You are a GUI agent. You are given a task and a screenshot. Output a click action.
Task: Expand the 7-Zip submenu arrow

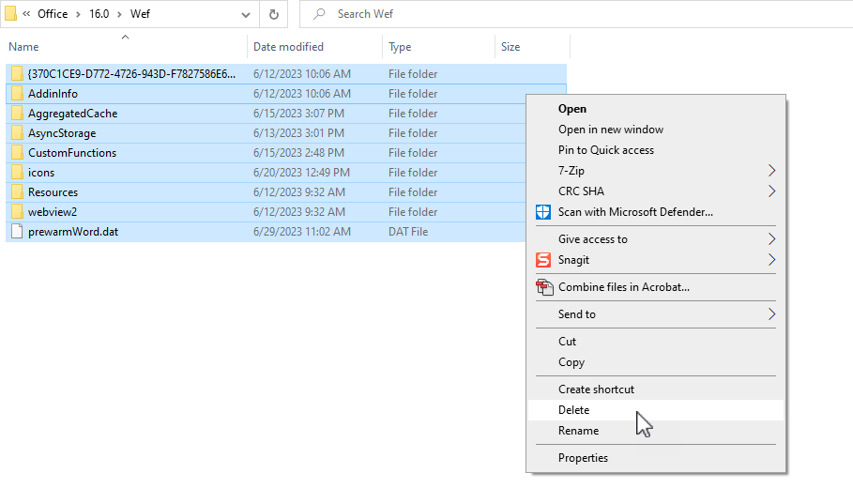tap(771, 171)
